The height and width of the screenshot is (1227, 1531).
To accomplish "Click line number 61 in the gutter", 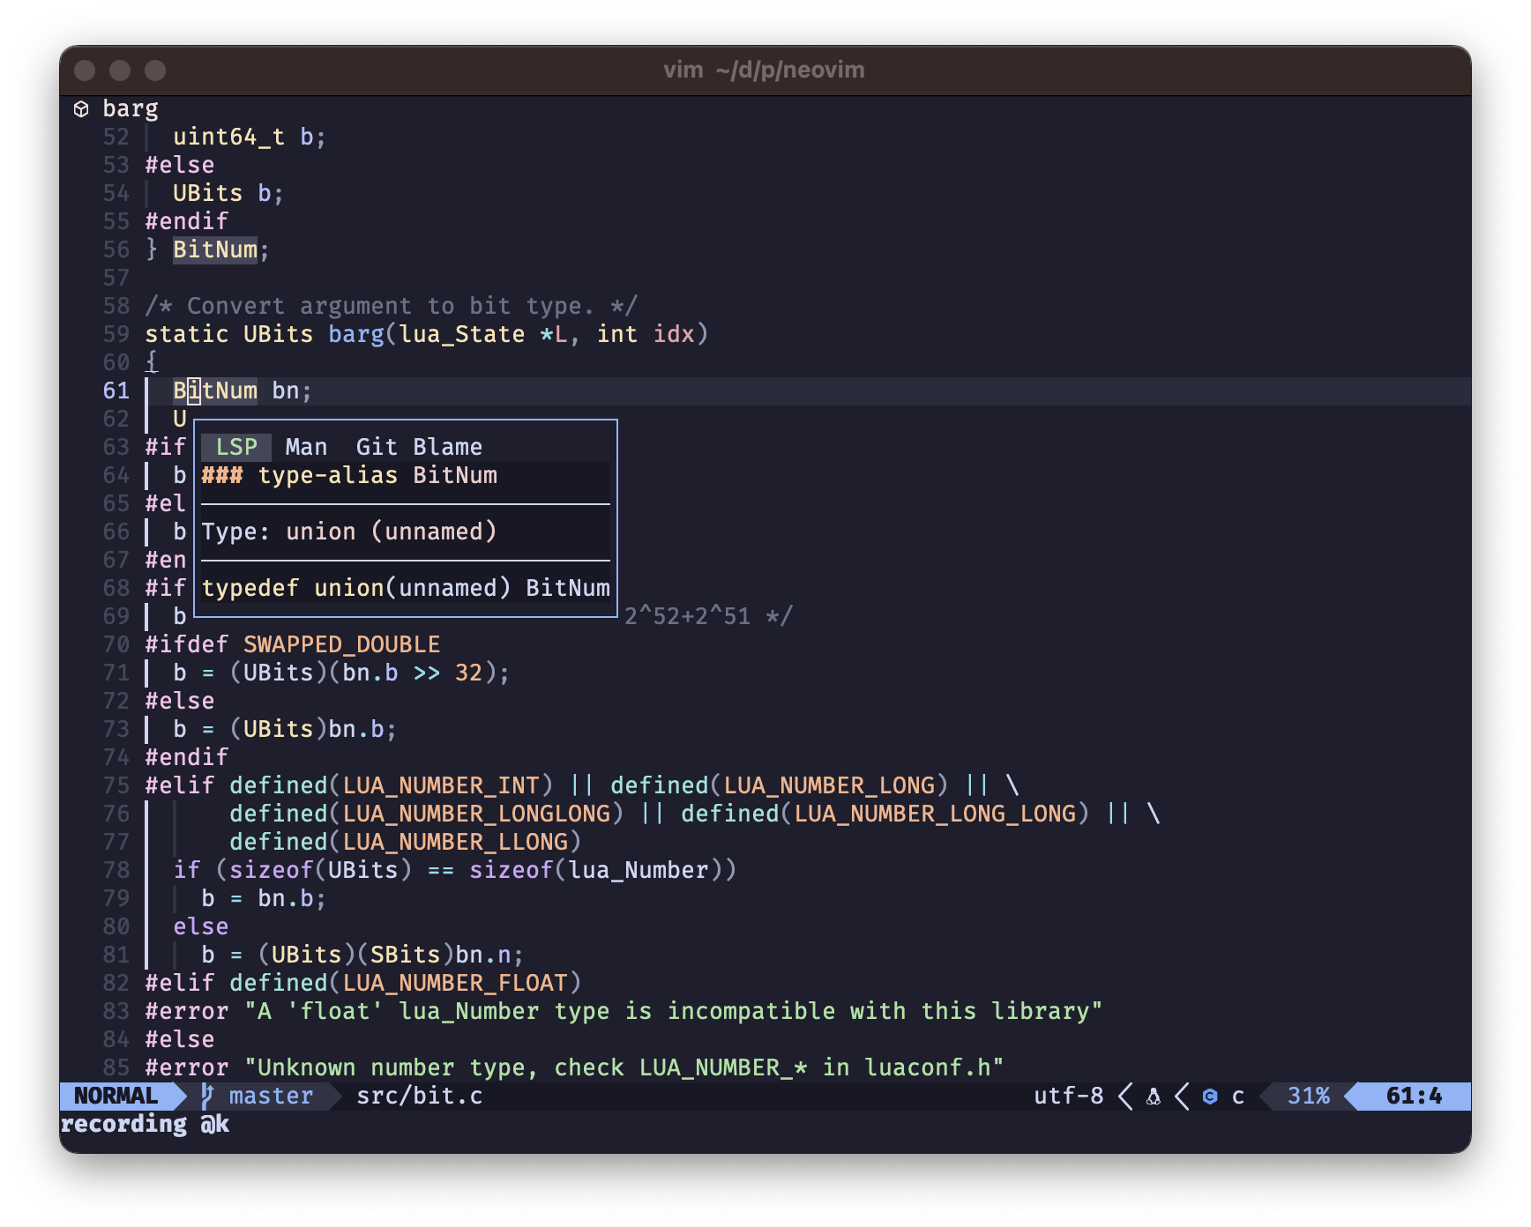I will click(x=116, y=390).
